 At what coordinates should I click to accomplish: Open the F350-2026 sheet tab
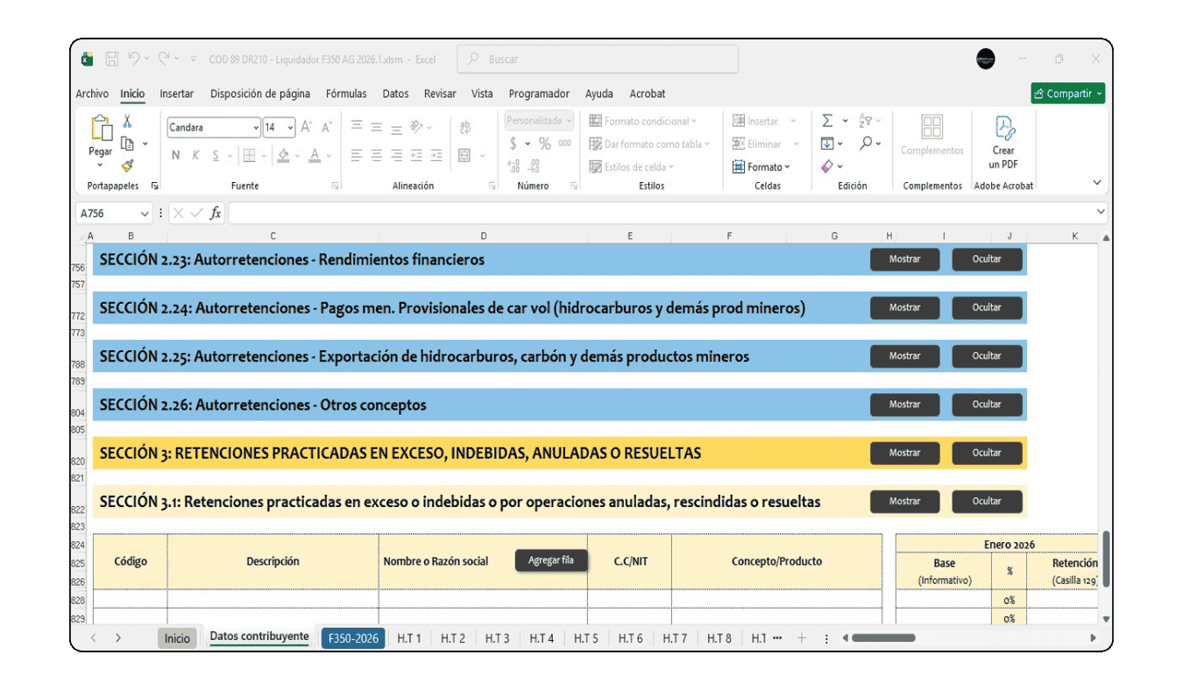(352, 637)
